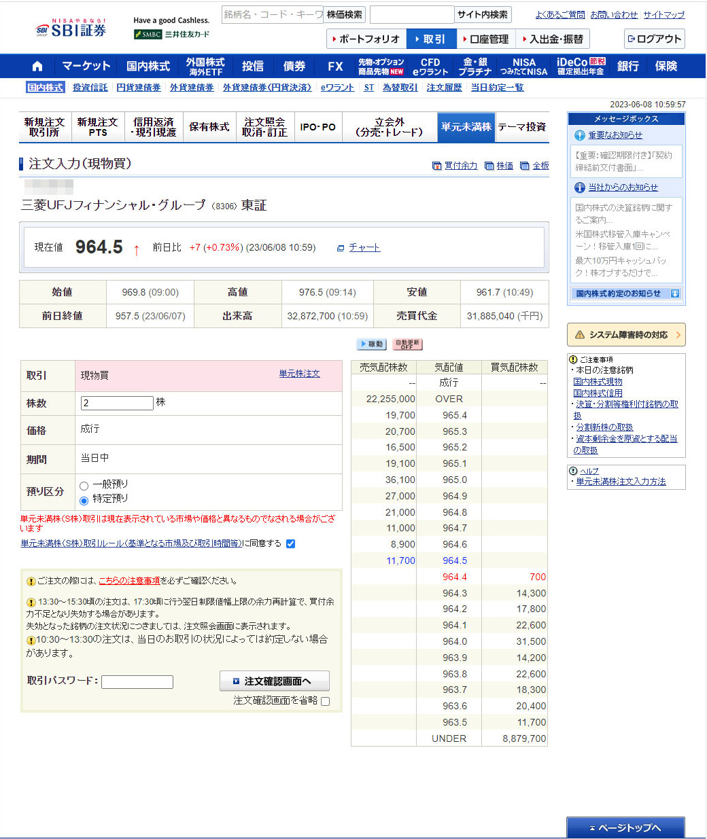Click the SBI証券 logo
This screenshot has width=707, height=839.
[x=71, y=29]
